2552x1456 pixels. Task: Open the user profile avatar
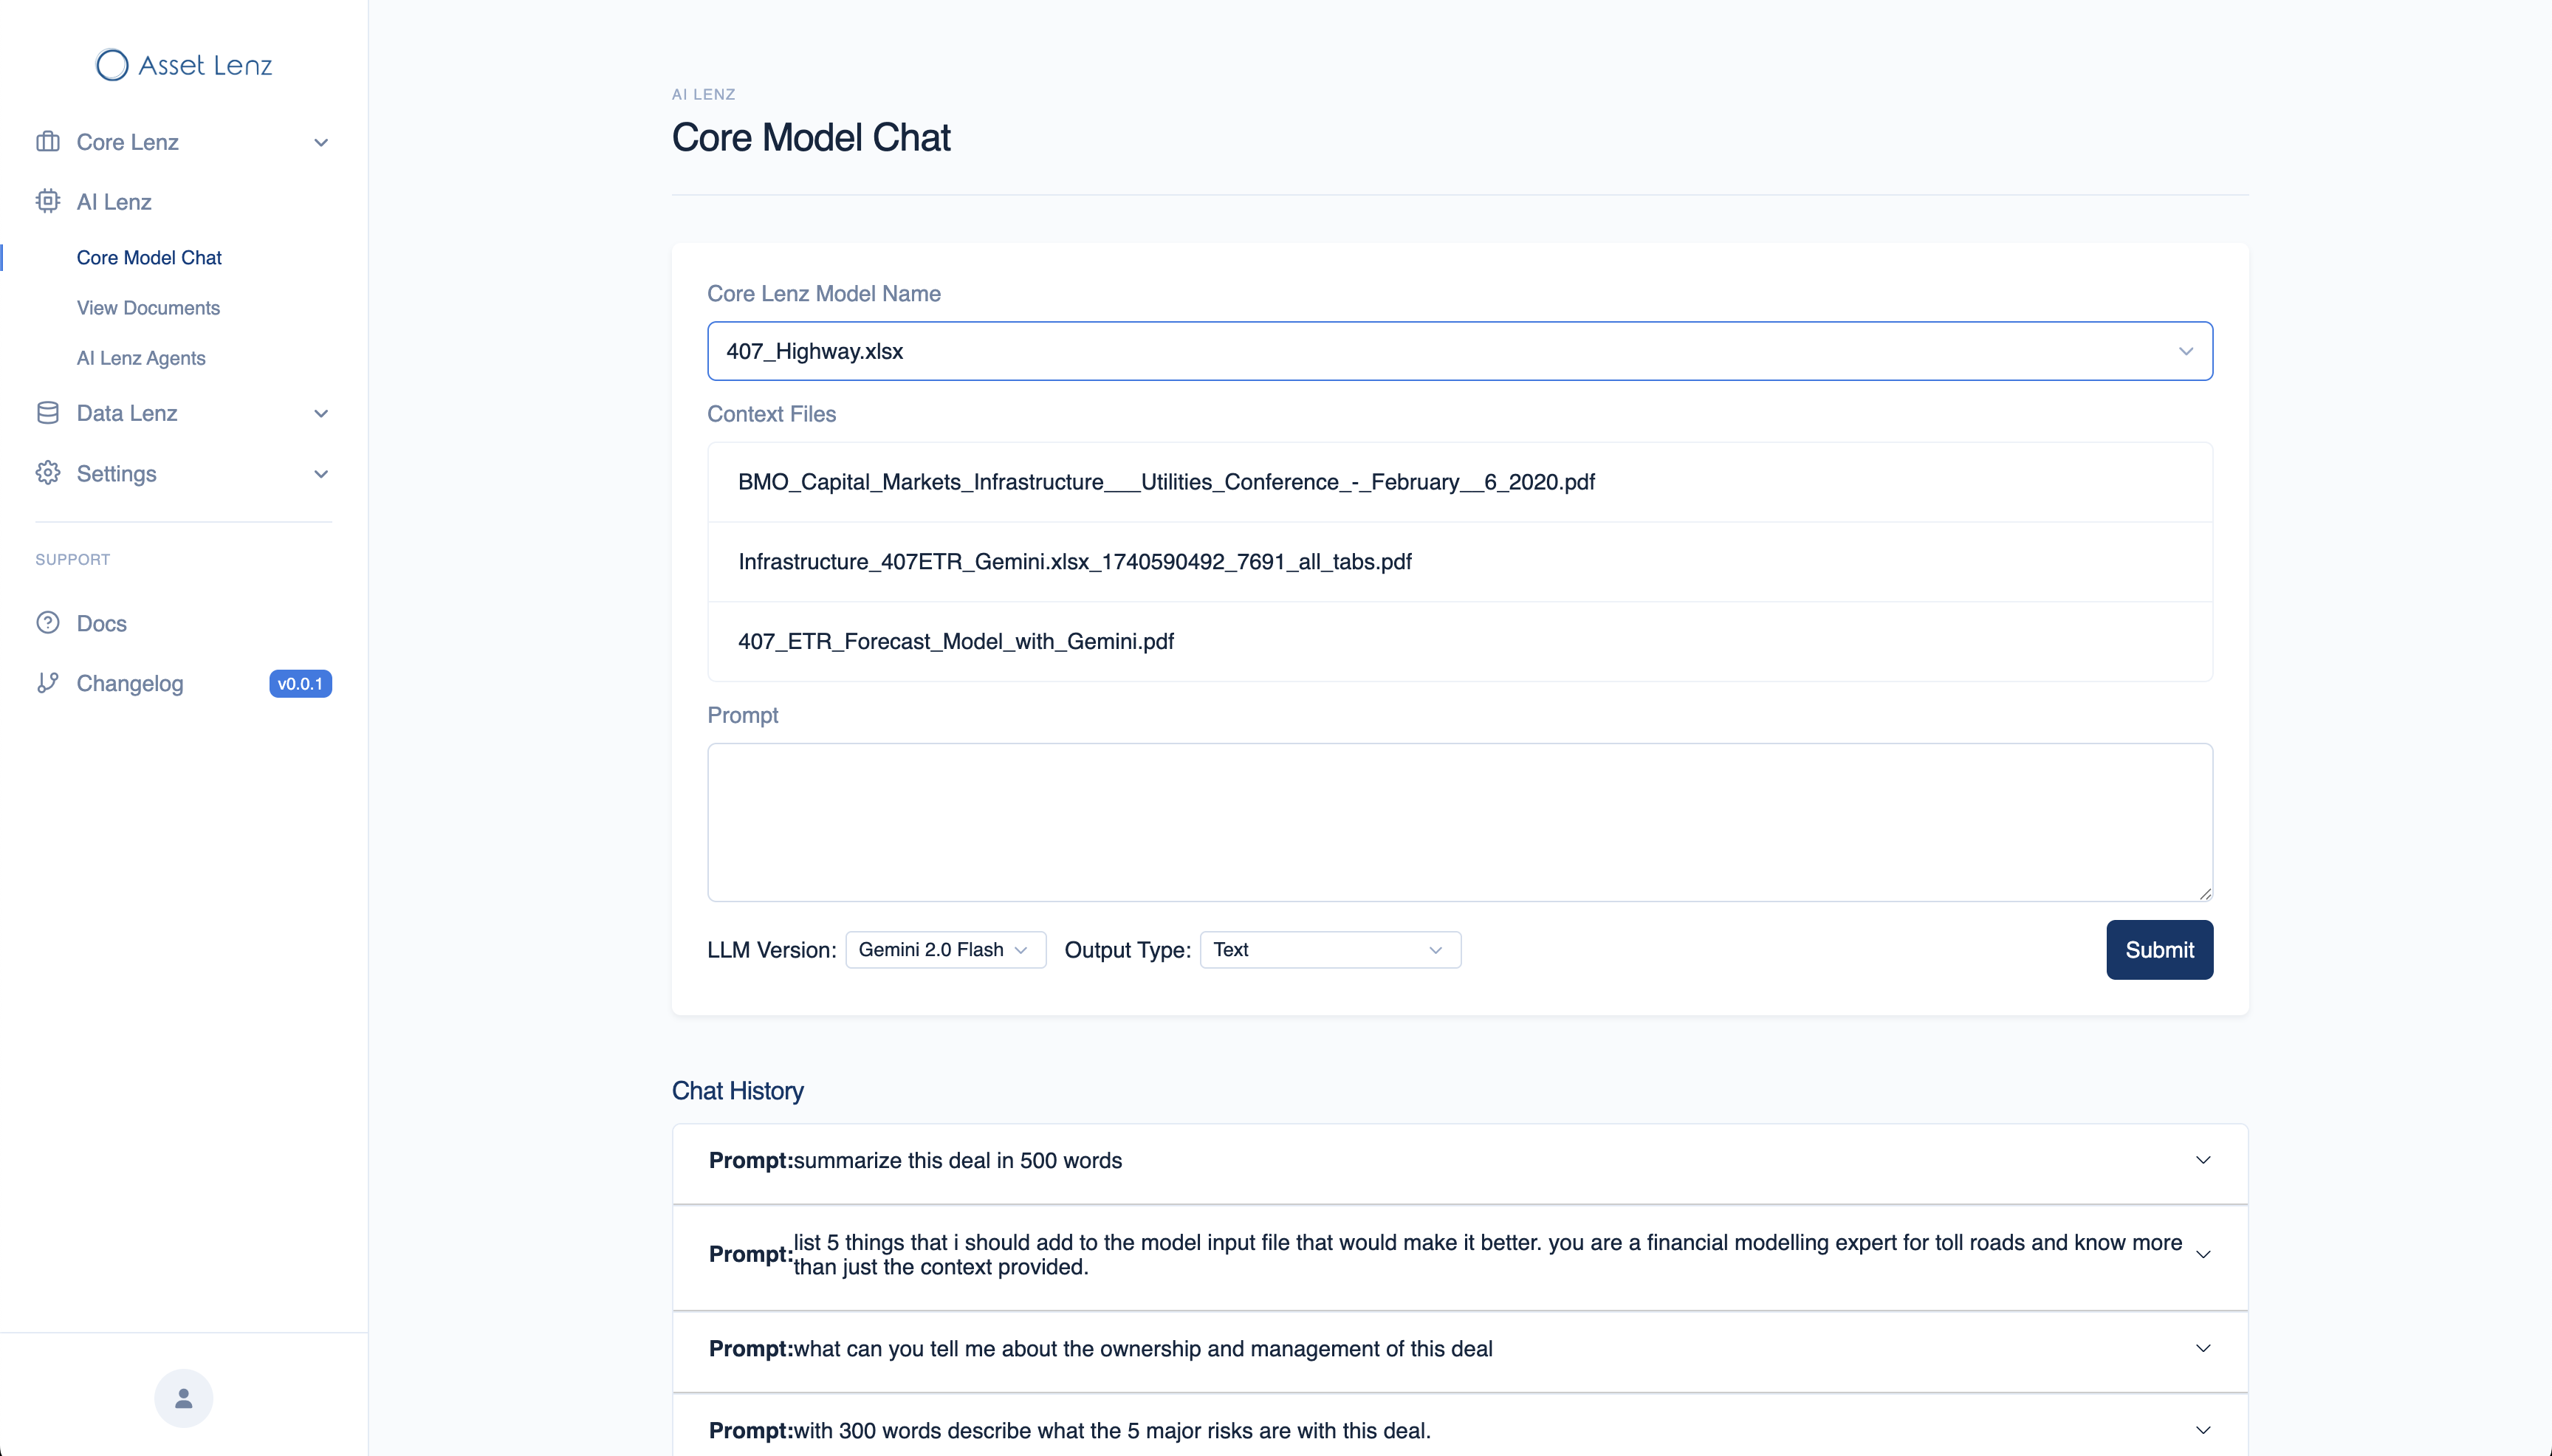[184, 1398]
